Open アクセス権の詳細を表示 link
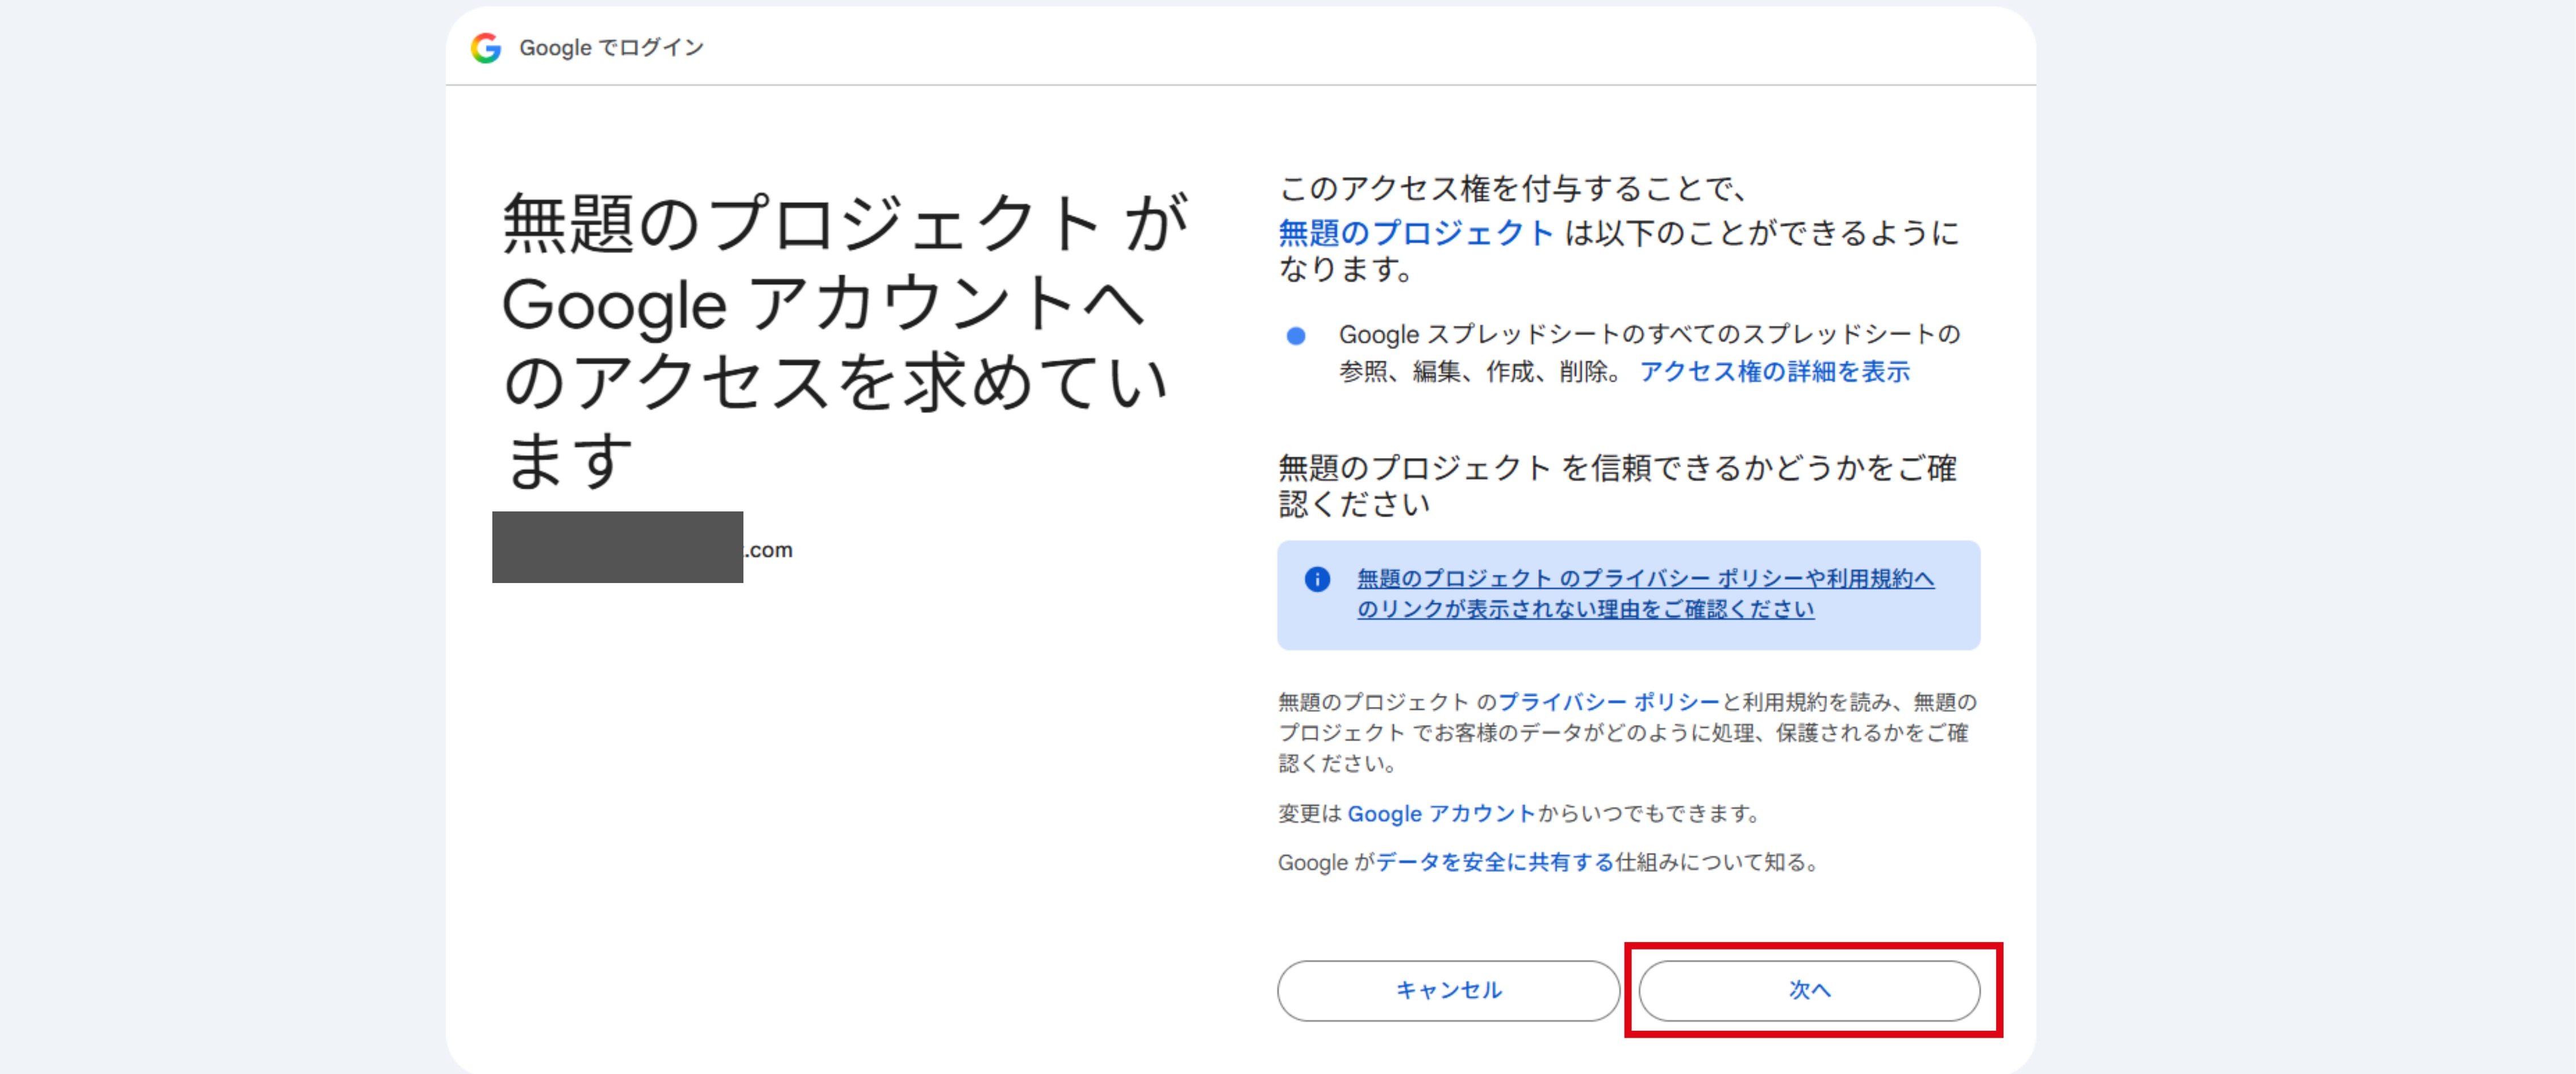This screenshot has height=1074, width=2576. click(1774, 372)
